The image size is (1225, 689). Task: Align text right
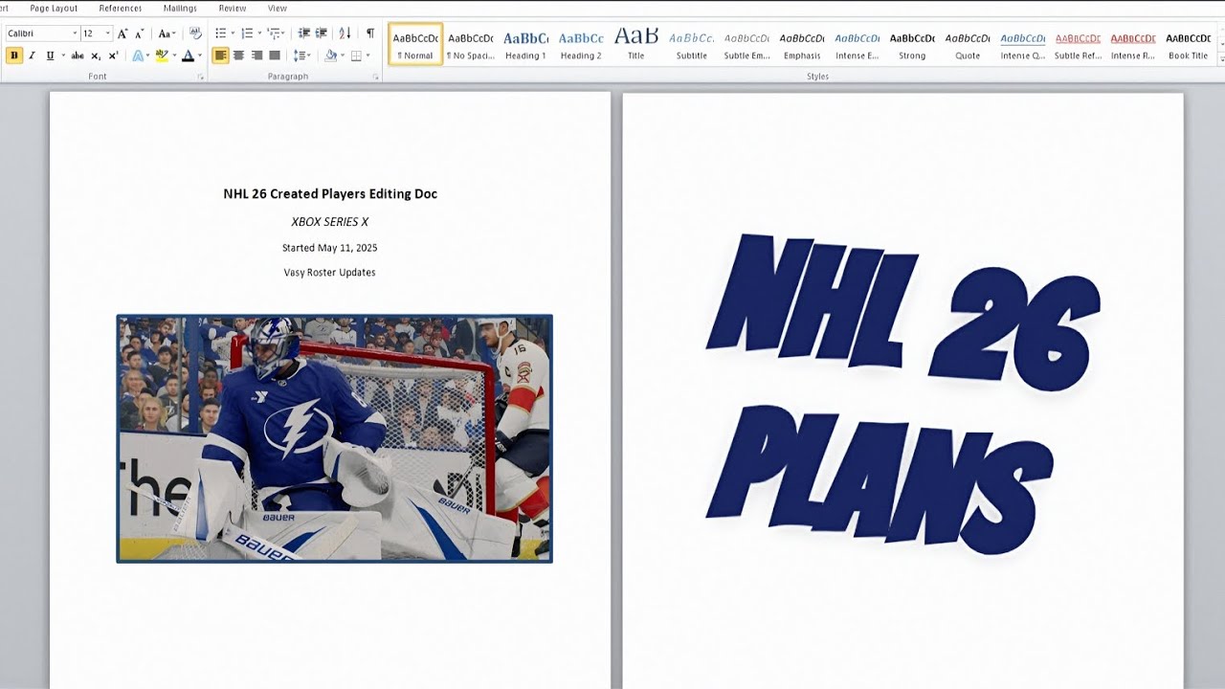(256, 56)
